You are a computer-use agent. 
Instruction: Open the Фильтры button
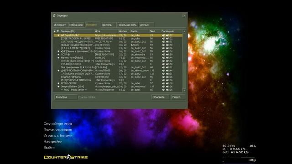(x=66, y=97)
